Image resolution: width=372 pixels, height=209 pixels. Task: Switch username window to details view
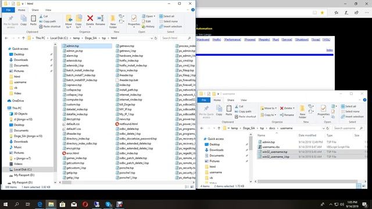click(359, 186)
